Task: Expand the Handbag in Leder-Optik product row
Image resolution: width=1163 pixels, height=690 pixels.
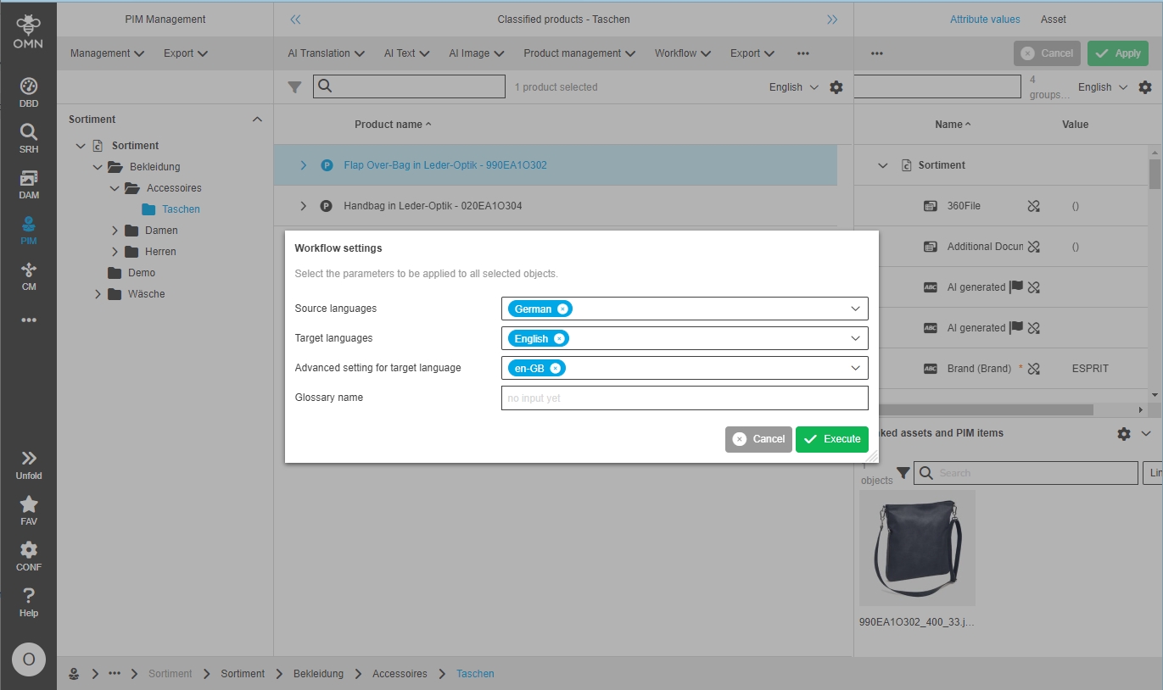Action: coord(303,206)
